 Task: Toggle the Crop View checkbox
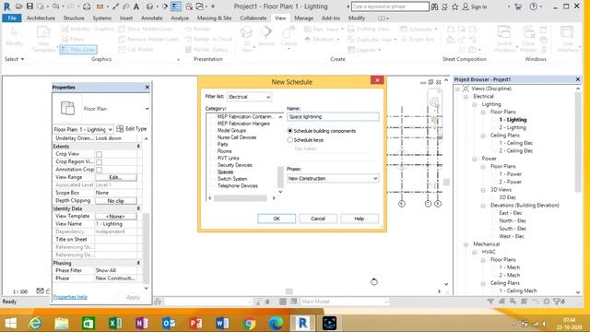pos(99,154)
